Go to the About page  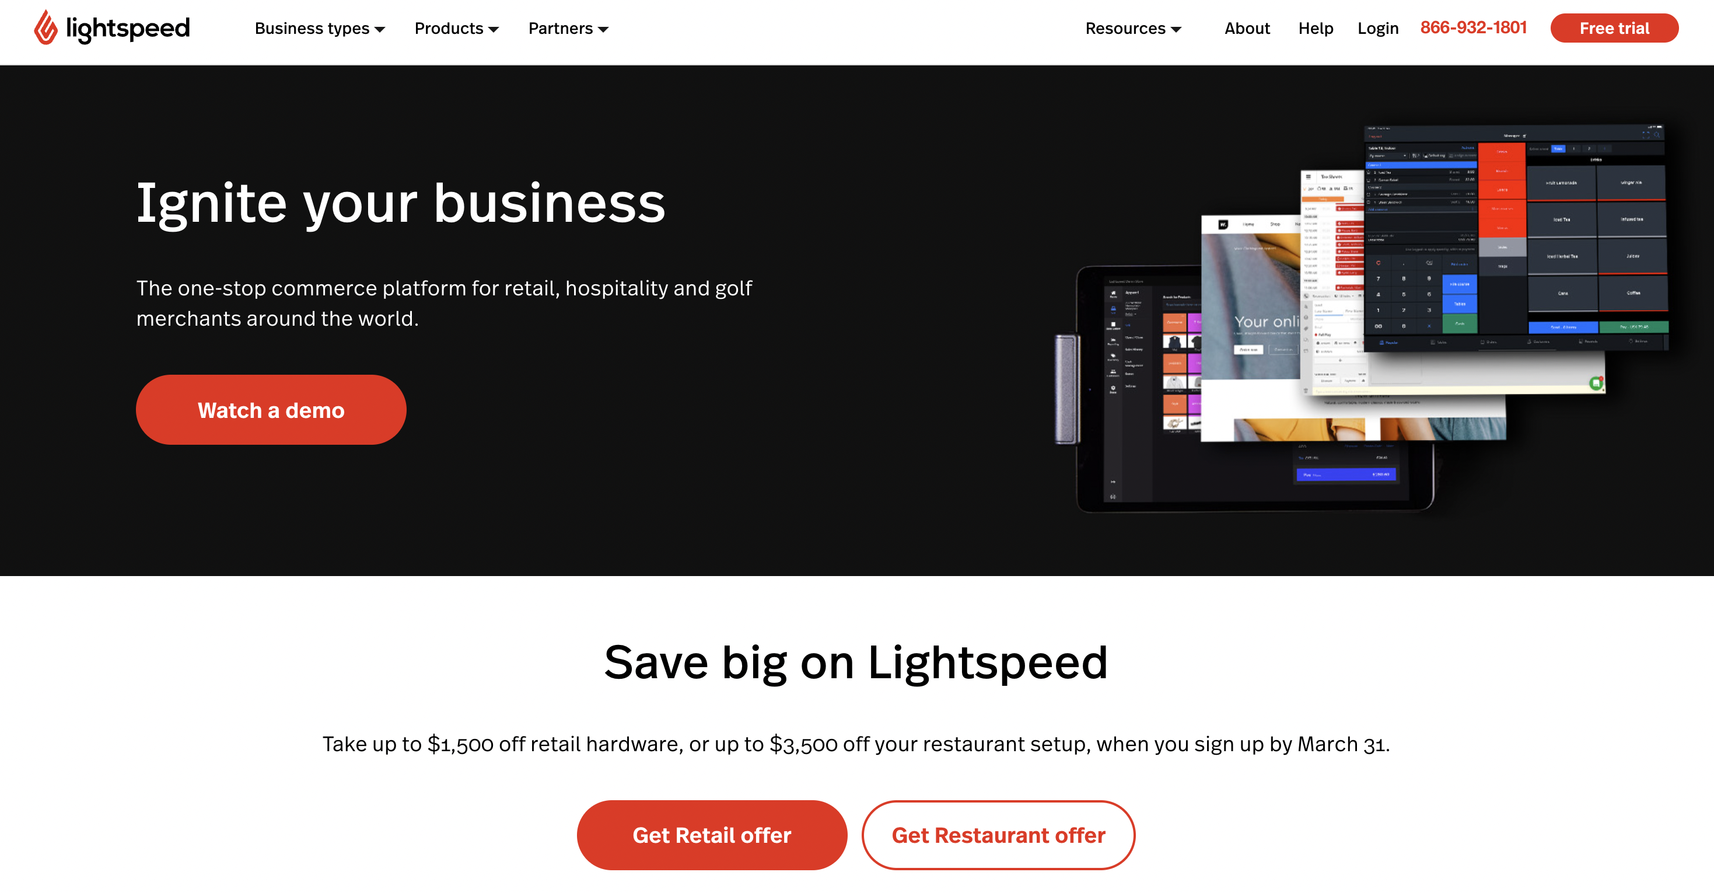(1247, 29)
